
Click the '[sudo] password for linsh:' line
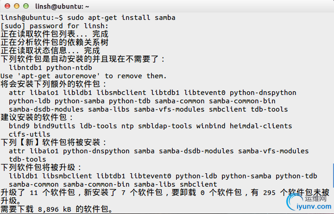pos(55,26)
